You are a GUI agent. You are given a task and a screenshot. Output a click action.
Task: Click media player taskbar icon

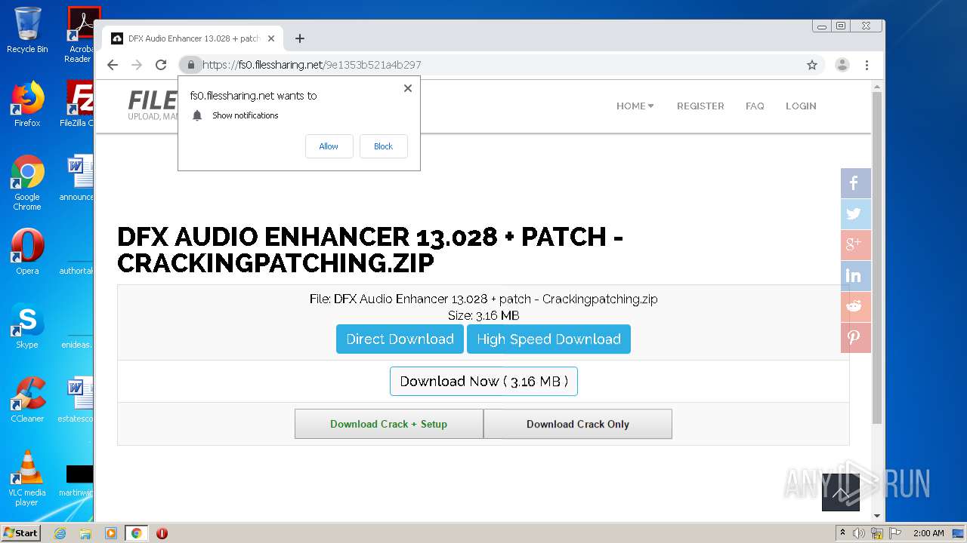click(x=111, y=533)
